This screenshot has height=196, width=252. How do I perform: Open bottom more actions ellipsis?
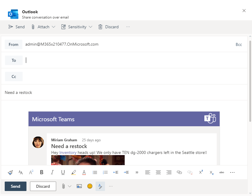(x=111, y=186)
